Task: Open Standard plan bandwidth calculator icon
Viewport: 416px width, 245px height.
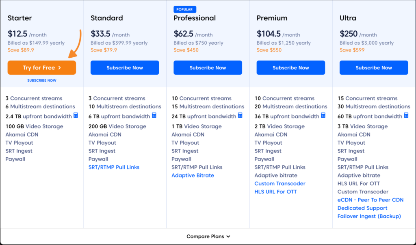Action: tap(154, 116)
